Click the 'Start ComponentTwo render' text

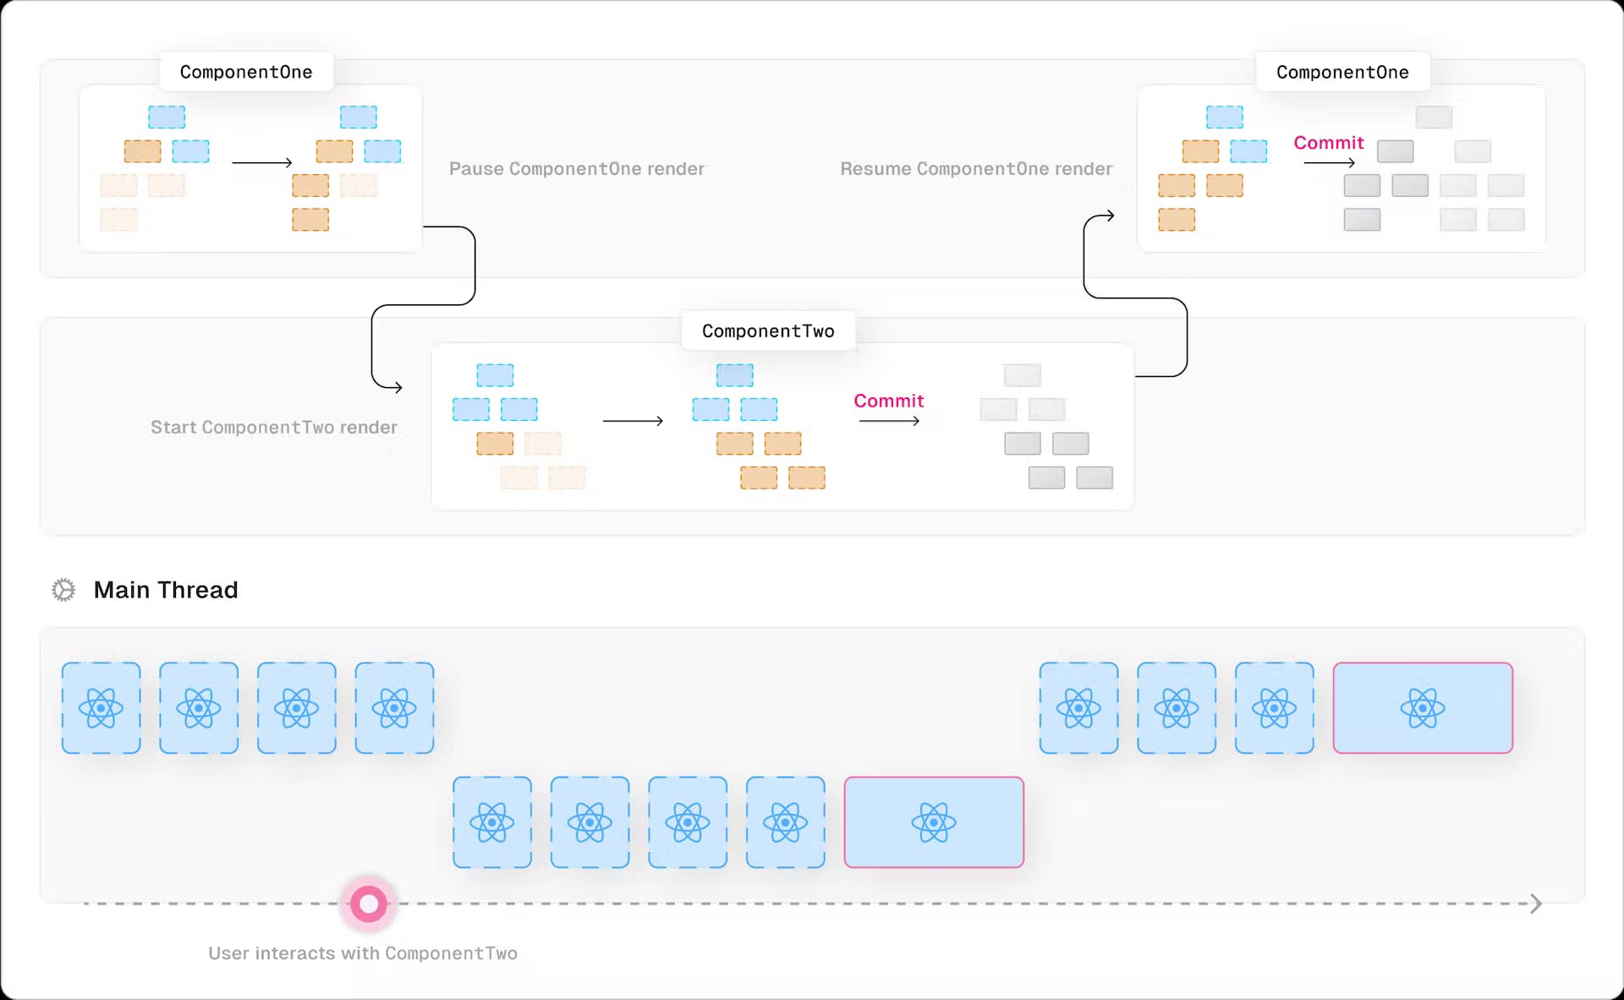tap(274, 428)
